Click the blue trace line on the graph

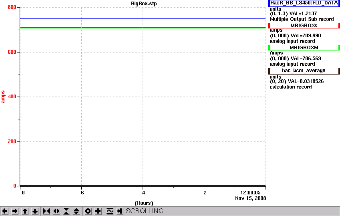[x=143, y=19]
